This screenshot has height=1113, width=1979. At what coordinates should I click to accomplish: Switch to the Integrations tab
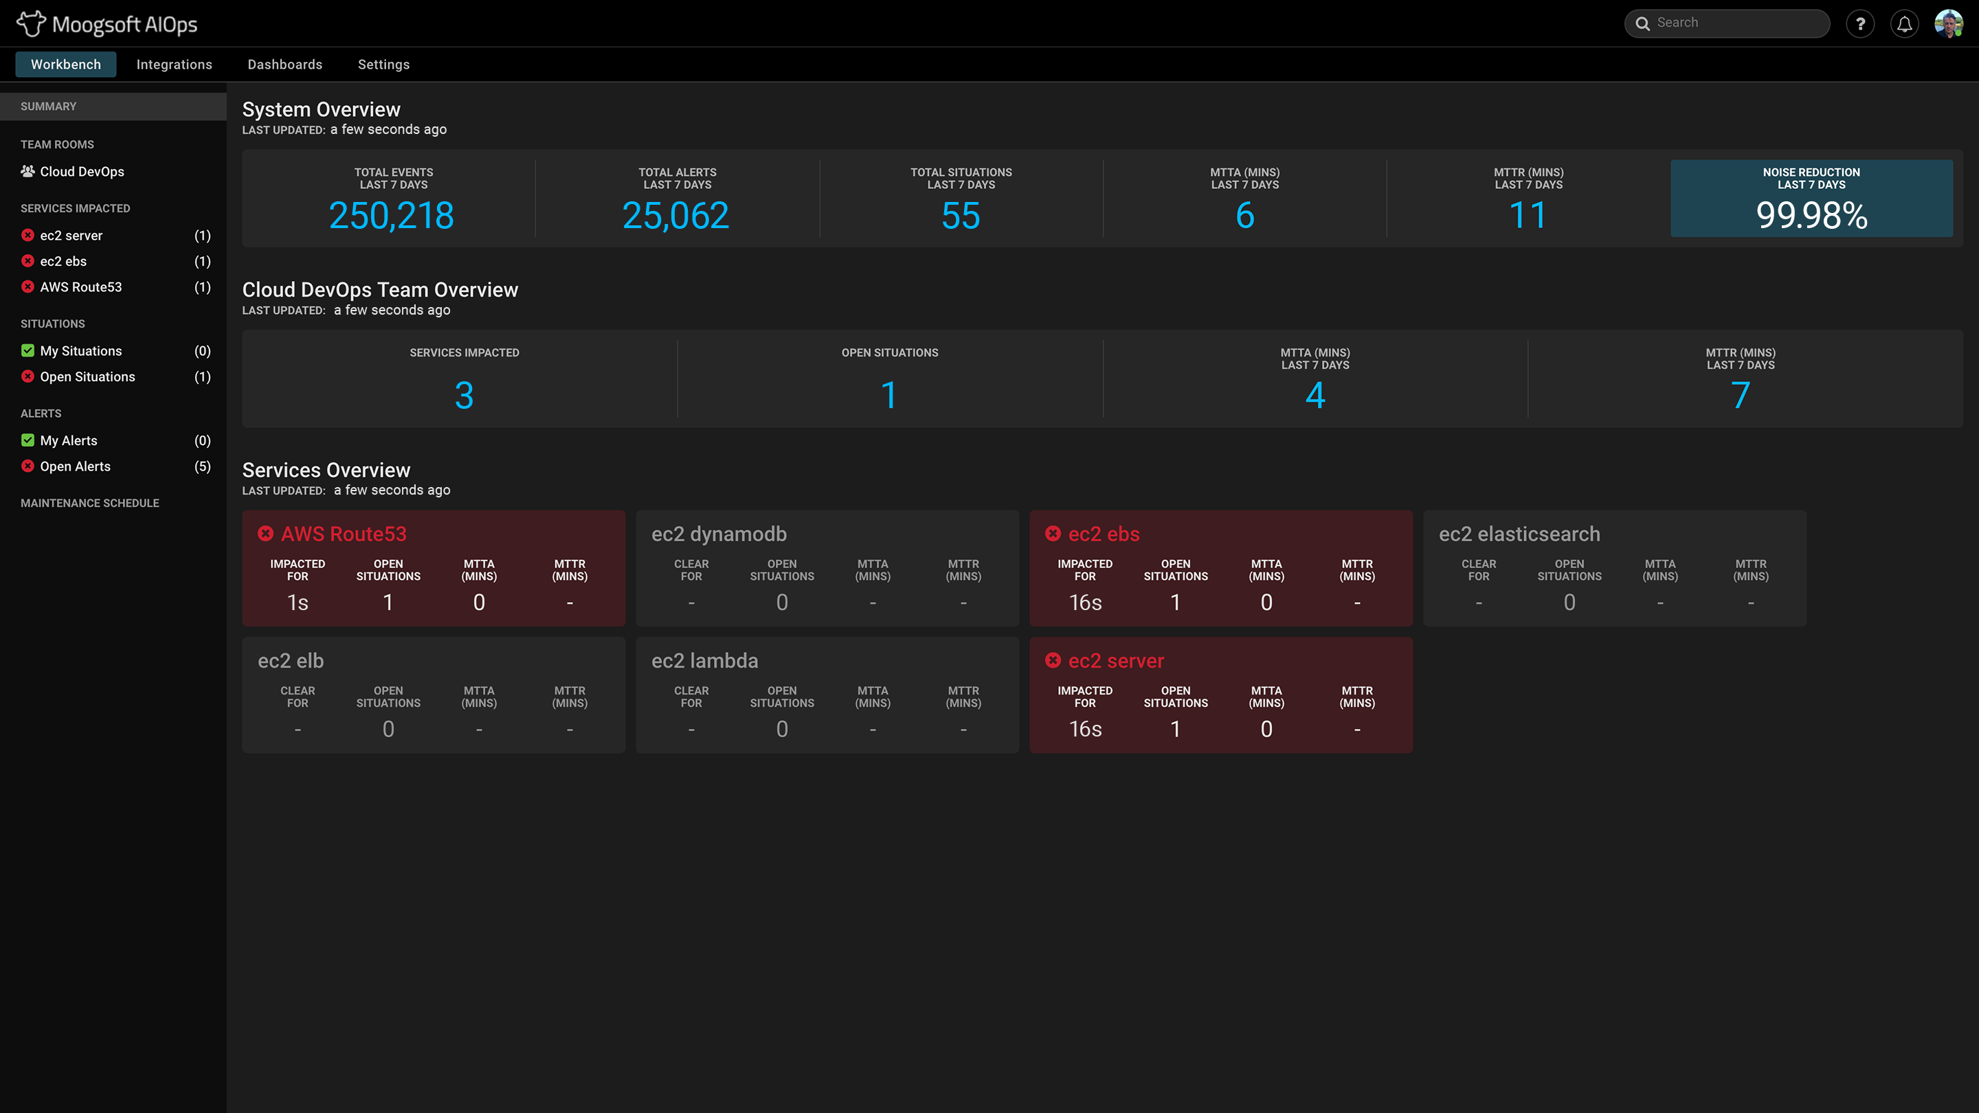click(x=175, y=65)
